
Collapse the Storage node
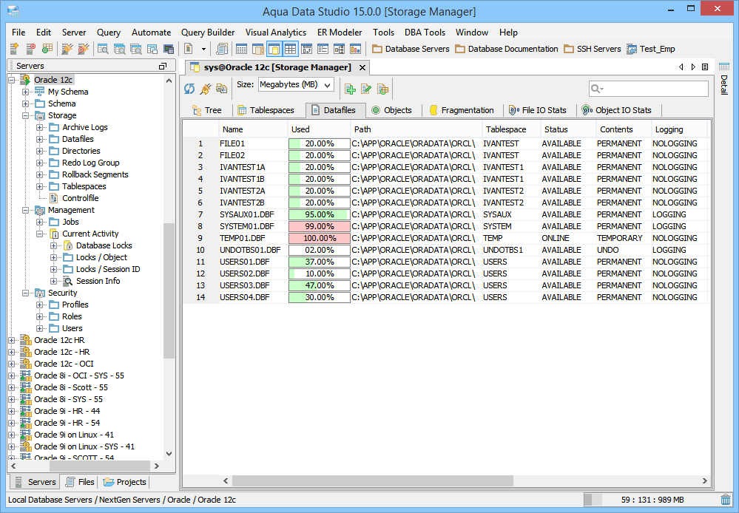pyautogui.click(x=25, y=115)
